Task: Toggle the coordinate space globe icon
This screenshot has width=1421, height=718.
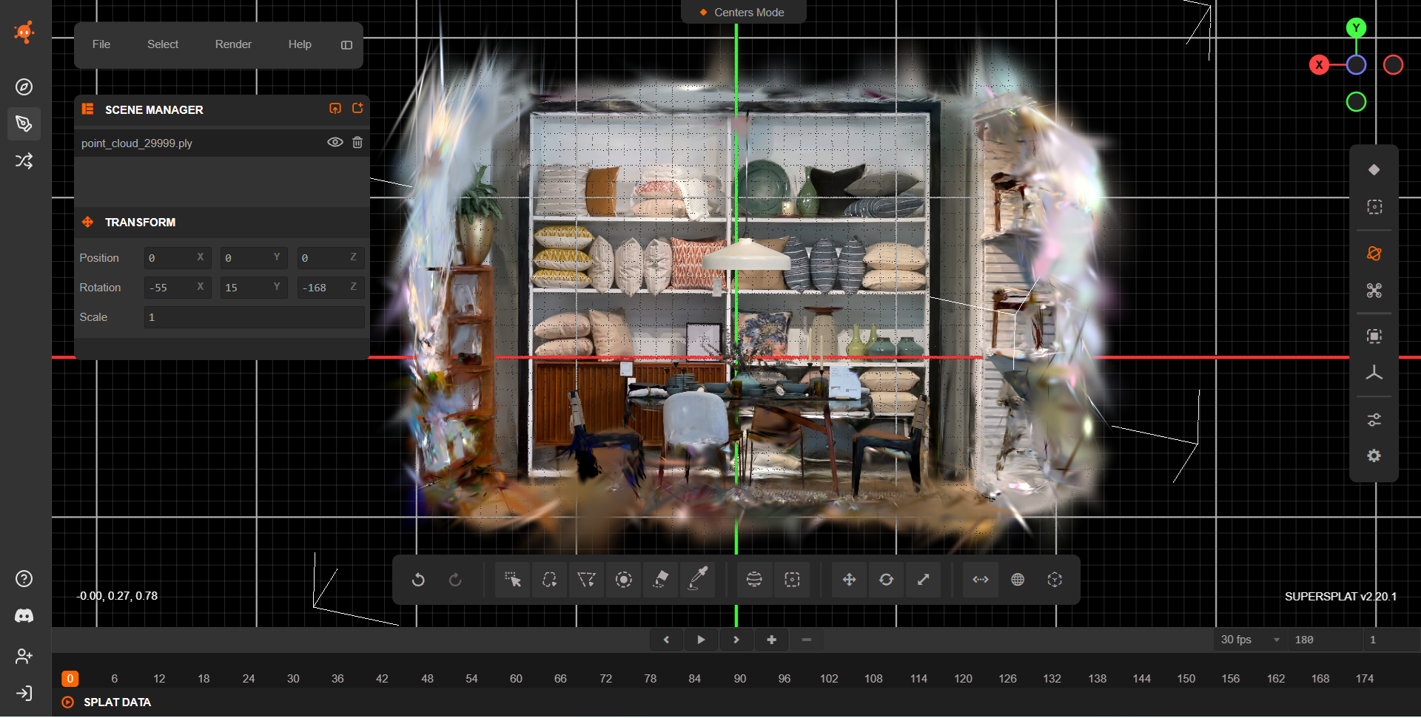Action: click(1018, 580)
